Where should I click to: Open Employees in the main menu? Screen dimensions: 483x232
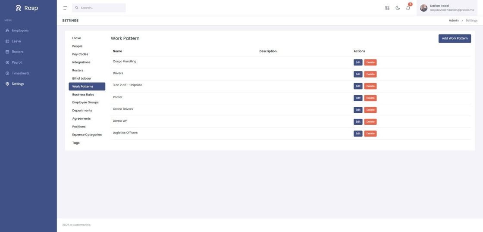pos(20,31)
